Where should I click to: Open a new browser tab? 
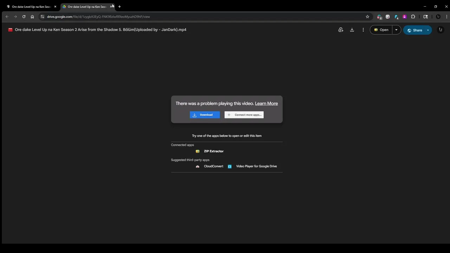(x=120, y=7)
